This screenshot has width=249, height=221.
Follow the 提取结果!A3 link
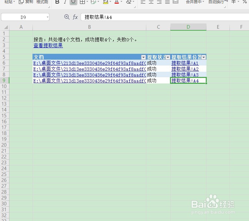pos(185,75)
